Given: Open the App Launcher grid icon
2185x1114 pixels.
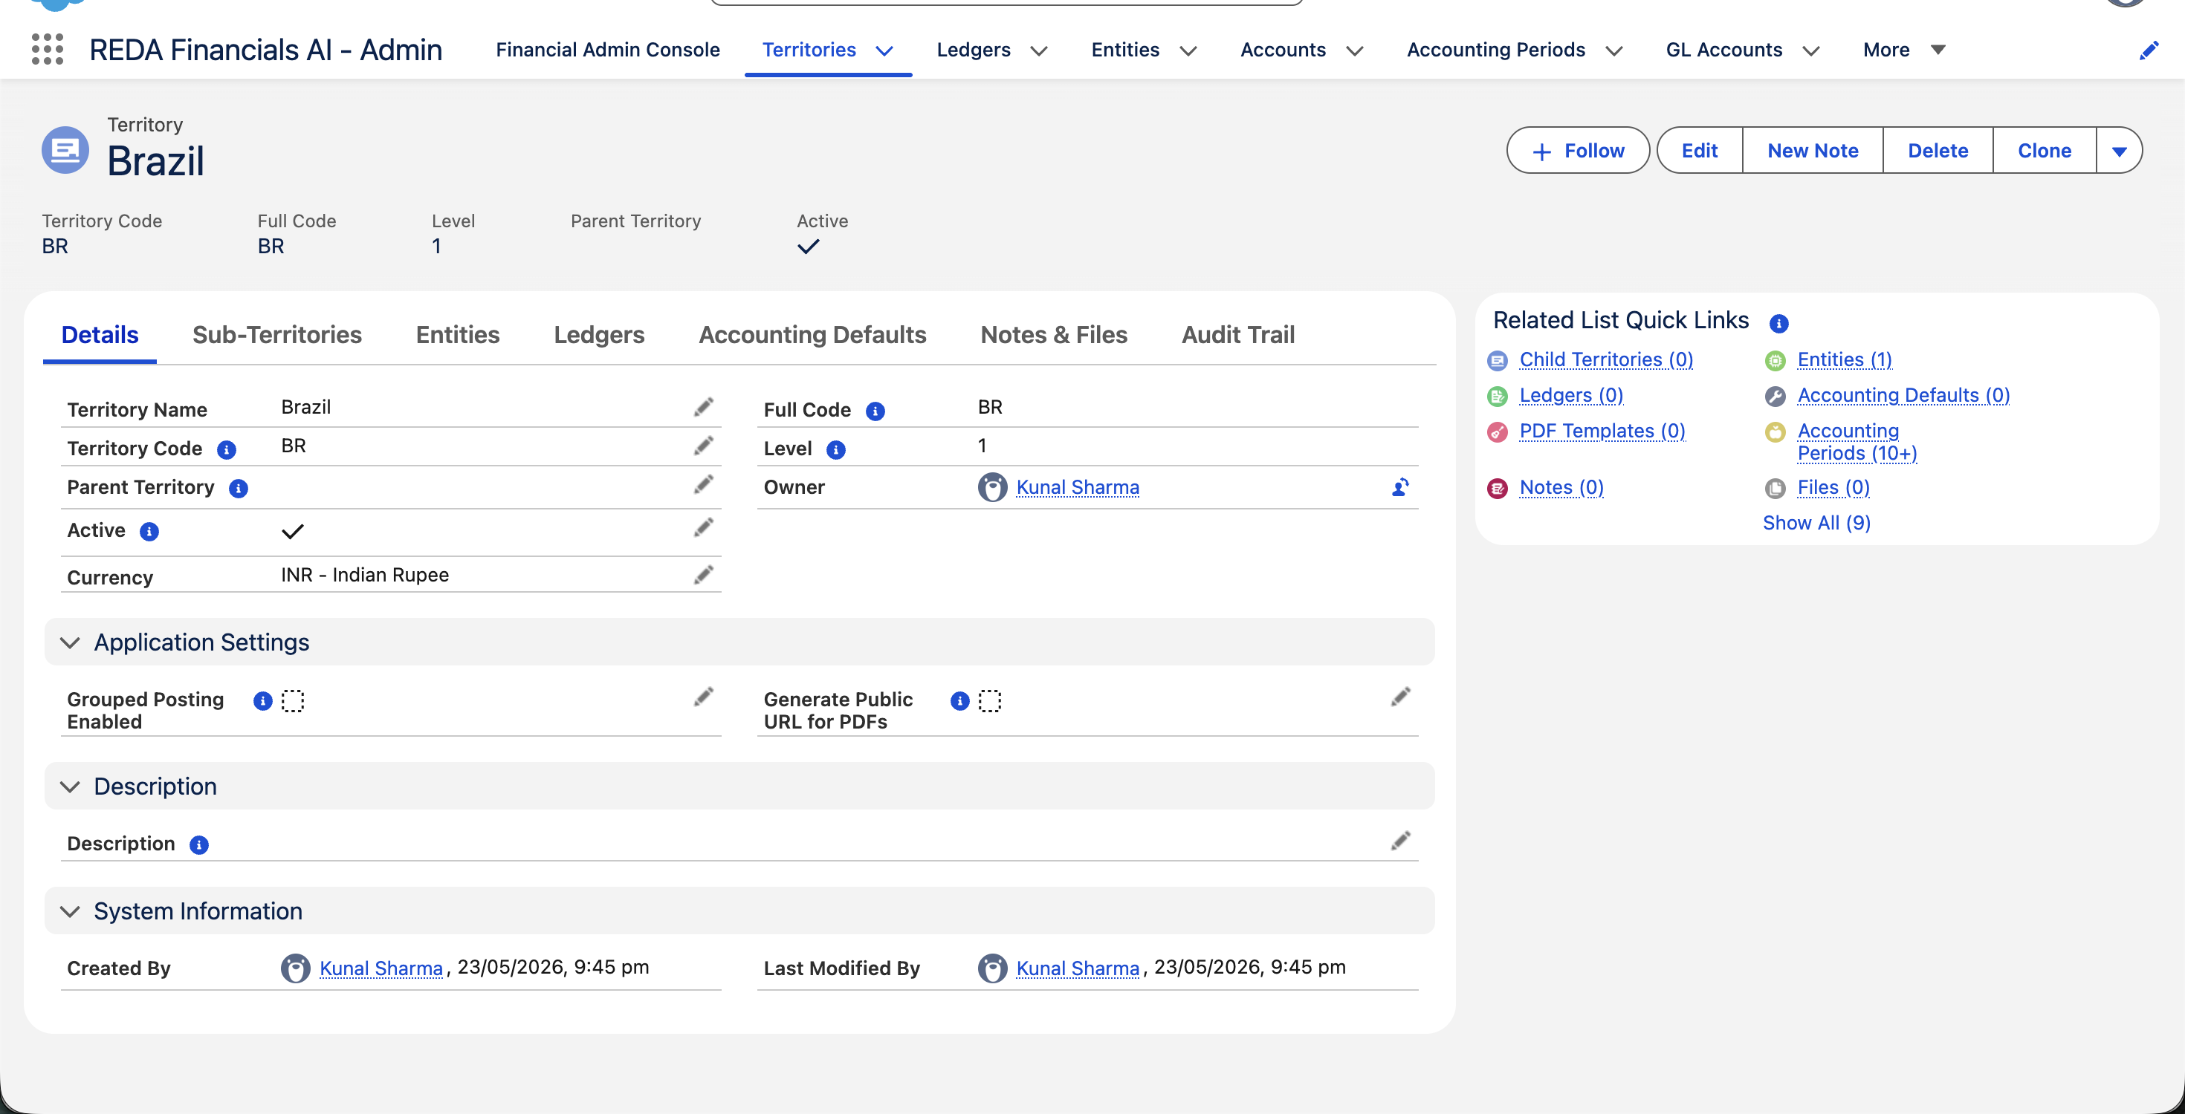Looking at the screenshot, I should [48, 49].
